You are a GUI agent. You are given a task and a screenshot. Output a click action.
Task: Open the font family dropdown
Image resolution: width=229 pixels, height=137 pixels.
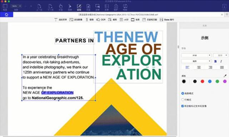pyautogui.click(x=196, y=55)
